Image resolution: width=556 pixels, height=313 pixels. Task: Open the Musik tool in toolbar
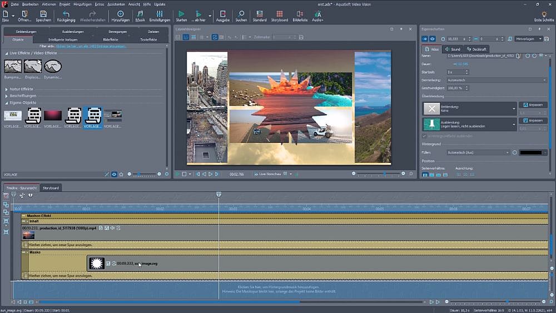click(x=140, y=13)
